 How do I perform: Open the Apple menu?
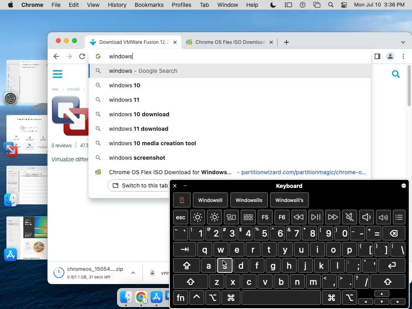[x=10, y=5]
